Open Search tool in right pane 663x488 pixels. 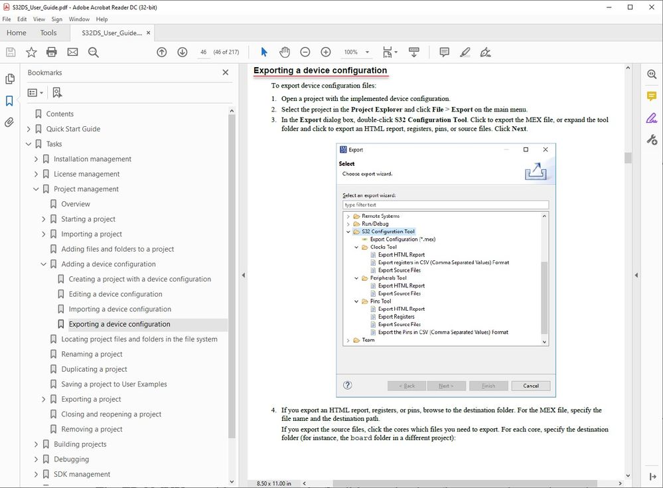point(652,74)
